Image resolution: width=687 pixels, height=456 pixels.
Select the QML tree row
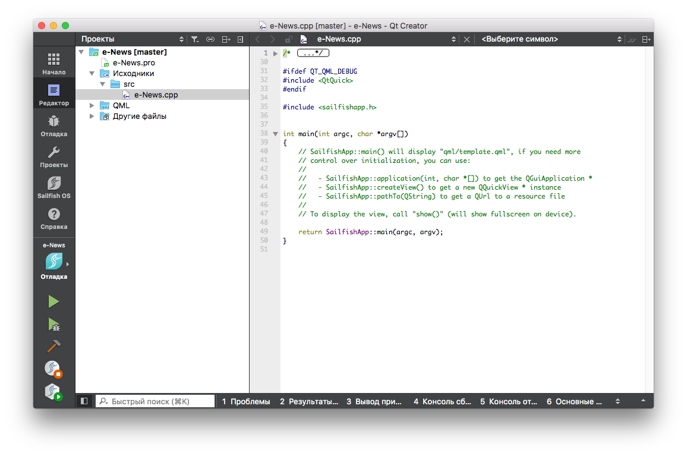[x=162, y=106]
